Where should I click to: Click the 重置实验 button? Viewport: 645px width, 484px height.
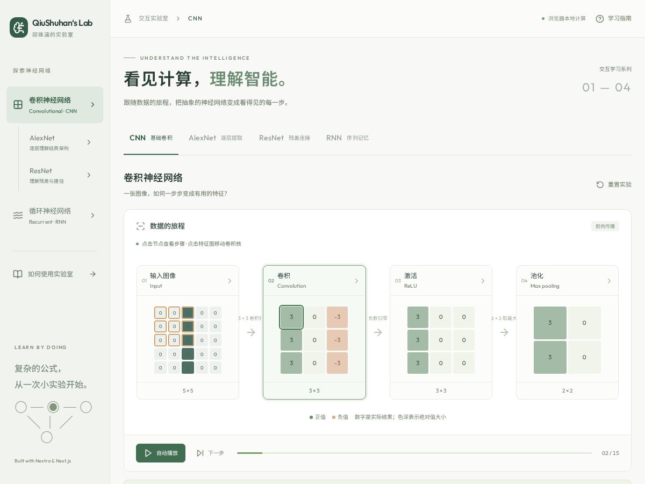[x=614, y=184]
